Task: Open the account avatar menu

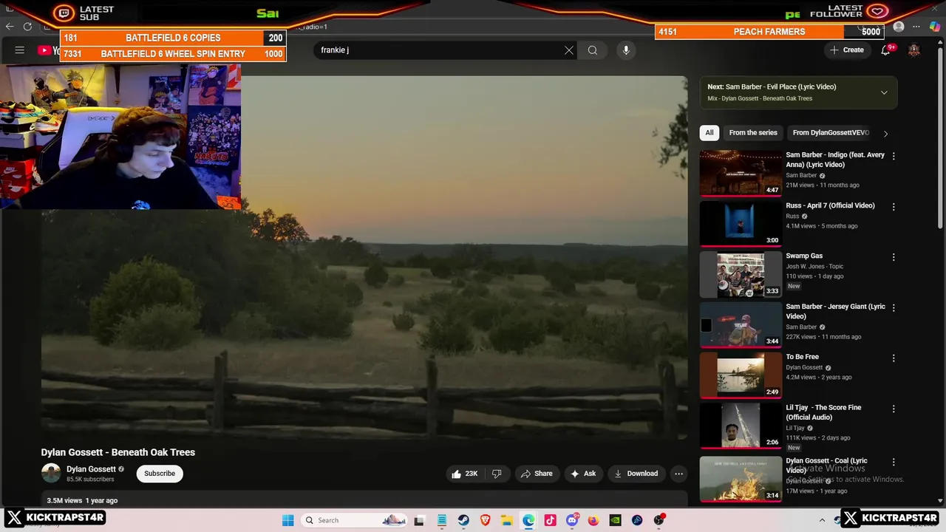Action: pyautogui.click(x=914, y=50)
